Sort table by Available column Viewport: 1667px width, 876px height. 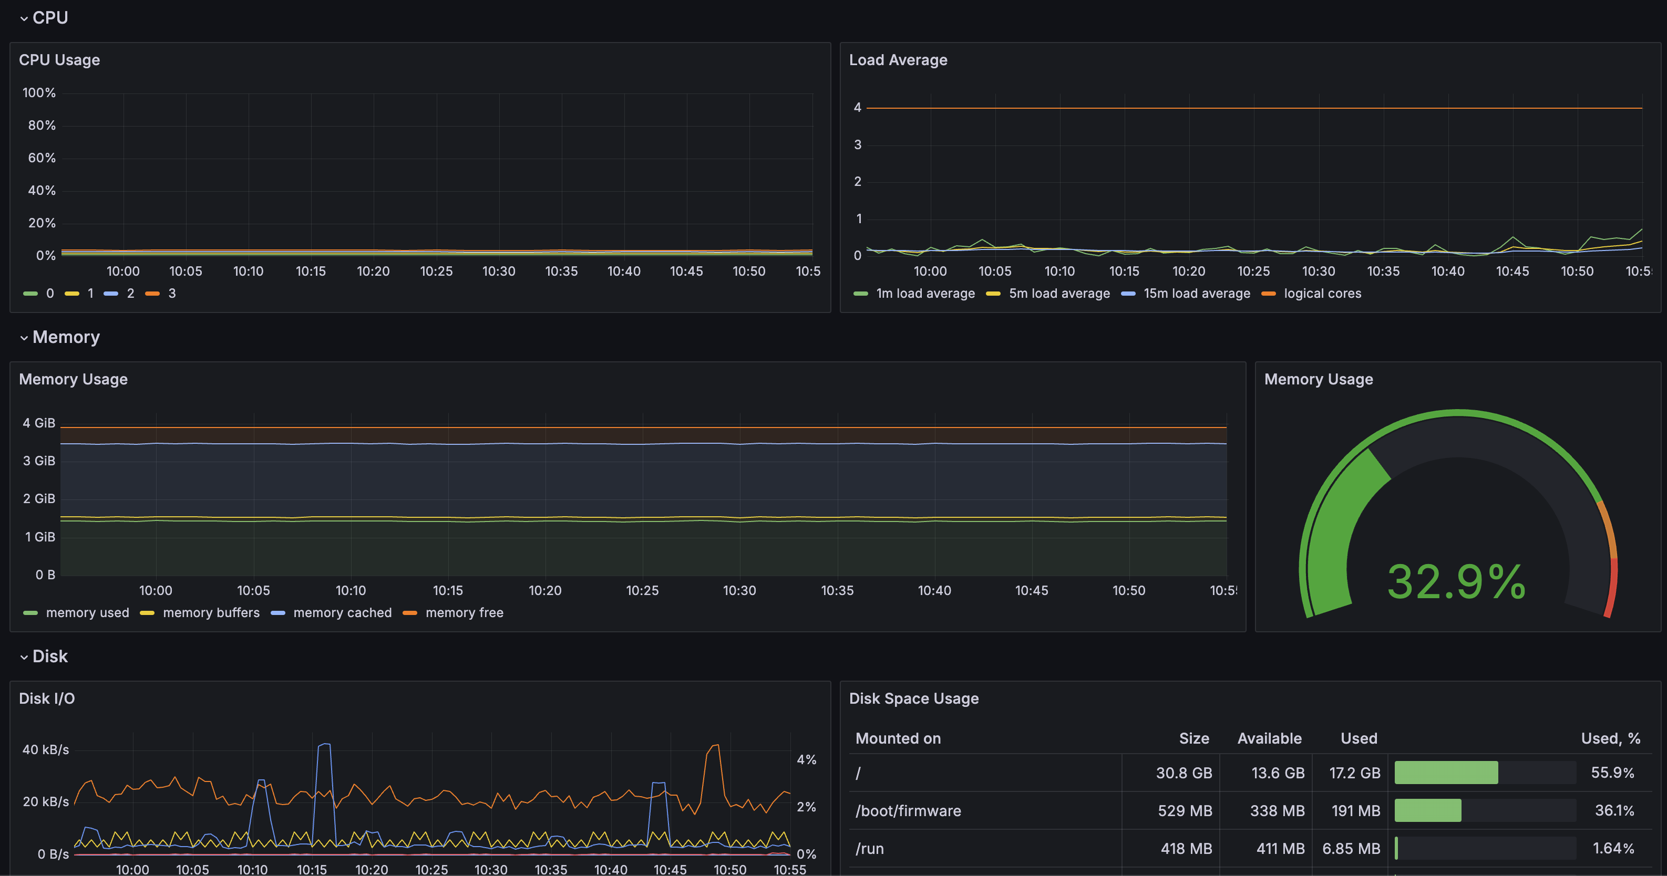click(1269, 738)
